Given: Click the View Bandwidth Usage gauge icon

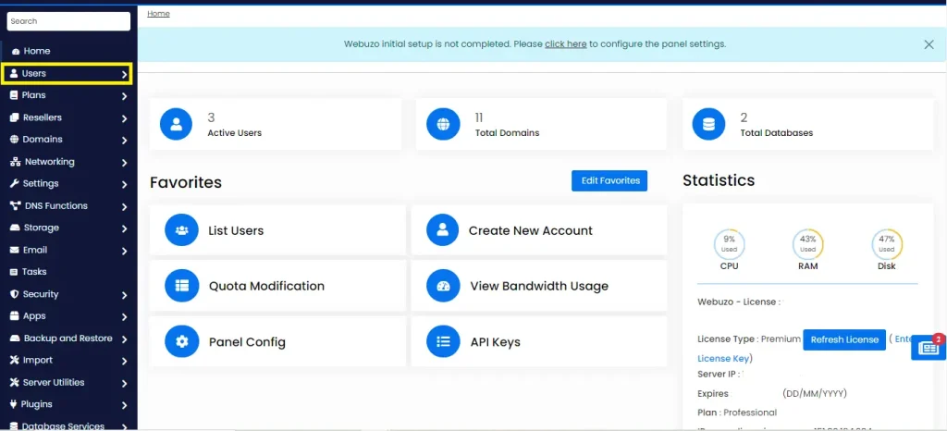Looking at the screenshot, I should coord(443,286).
